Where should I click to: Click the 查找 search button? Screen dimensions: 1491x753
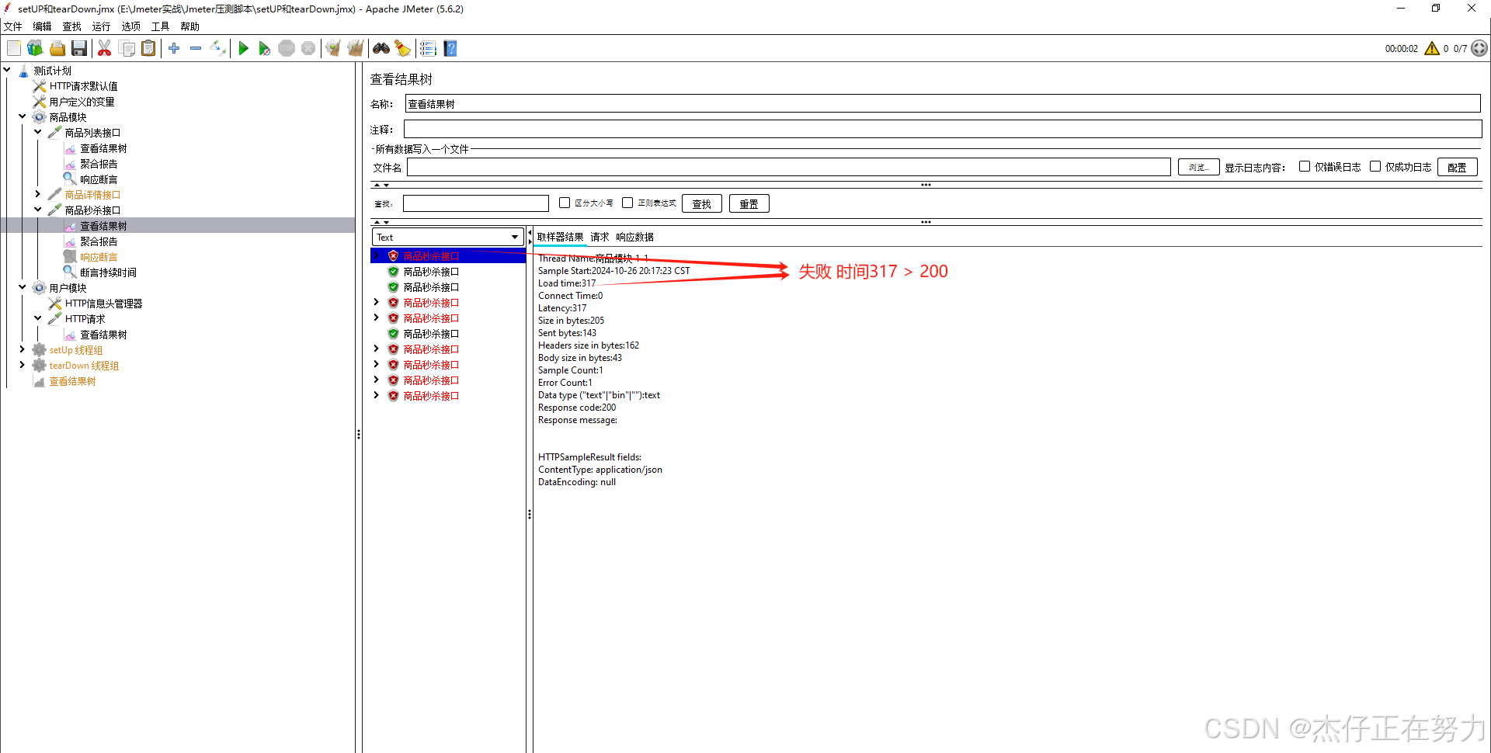pos(701,203)
